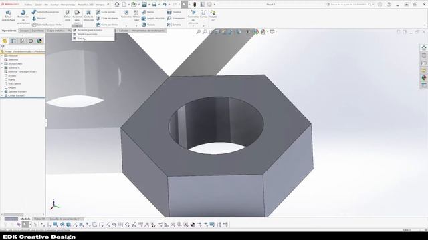This screenshot has width=428, height=240.
Task: Switch to ConfigurationManager panel tab
Action: 22,41
